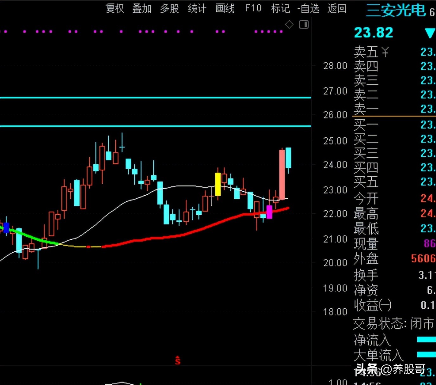This screenshot has height=385, width=436.
Task: Select the 买四 bid row label
Action: pos(366,167)
